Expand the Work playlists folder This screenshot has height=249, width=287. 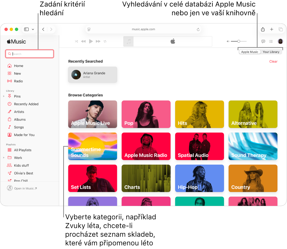click(4, 158)
